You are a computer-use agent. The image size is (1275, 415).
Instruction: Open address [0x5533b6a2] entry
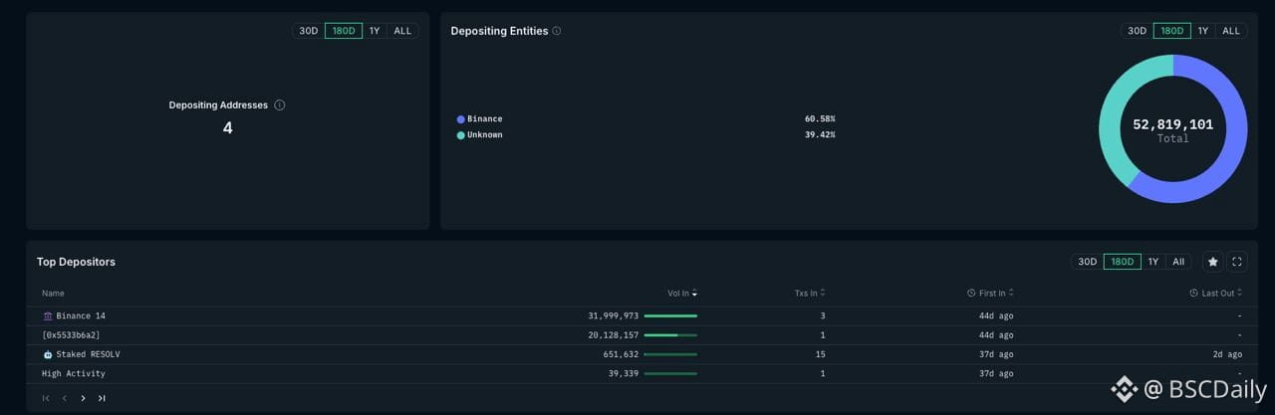[x=71, y=334]
